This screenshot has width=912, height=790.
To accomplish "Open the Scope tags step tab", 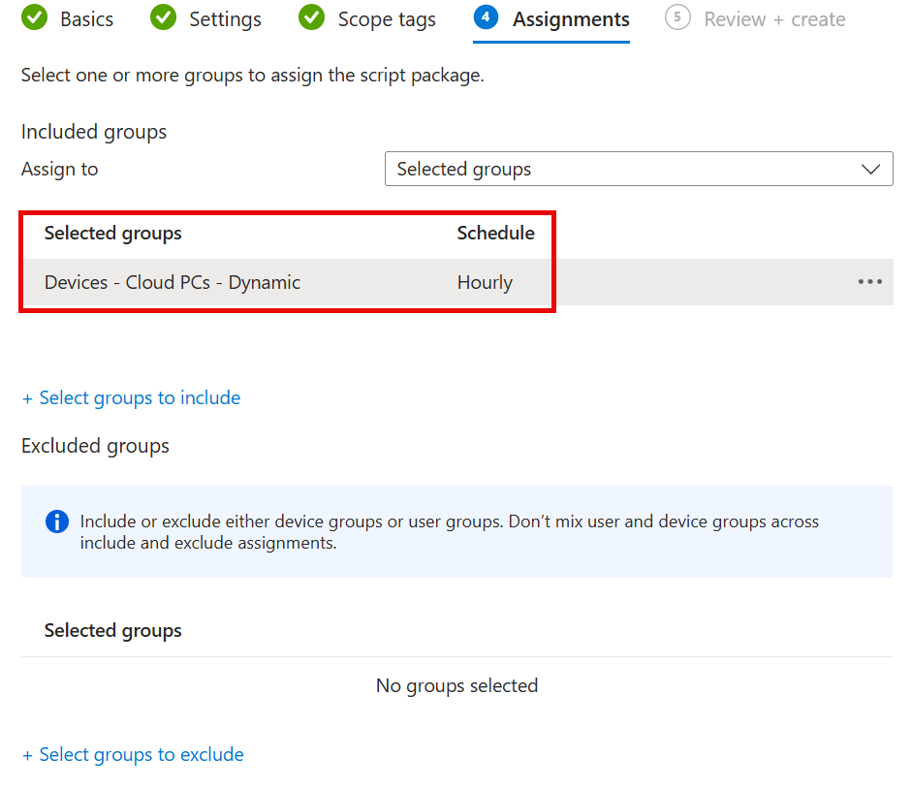I will [387, 19].
